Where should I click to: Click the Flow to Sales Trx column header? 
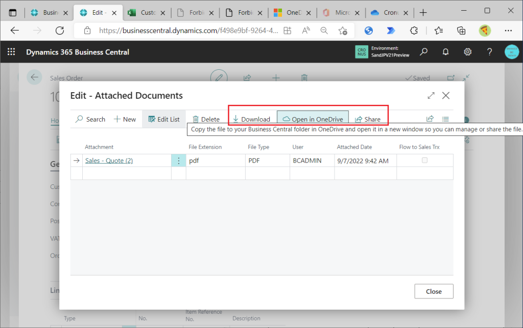419,147
